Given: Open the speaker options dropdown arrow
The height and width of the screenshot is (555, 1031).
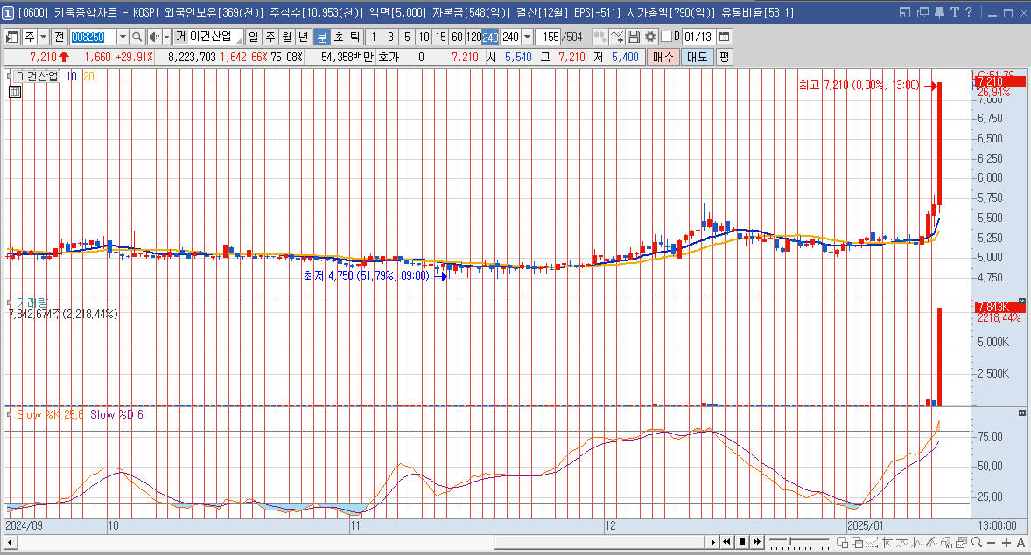Looking at the screenshot, I should (x=166, y=37).
